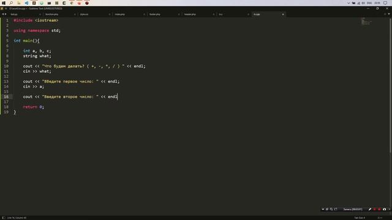Viewport: 392px width, 220px height.
Task: Switch to the header.php tab
Action: (190, 14)
